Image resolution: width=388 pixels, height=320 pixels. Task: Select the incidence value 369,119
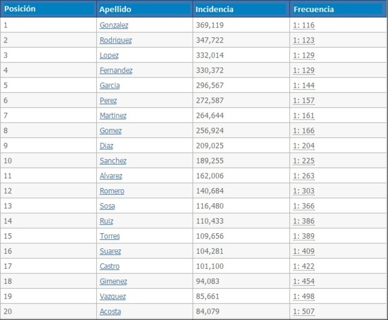pyautogui.click(x=210, y=25)
